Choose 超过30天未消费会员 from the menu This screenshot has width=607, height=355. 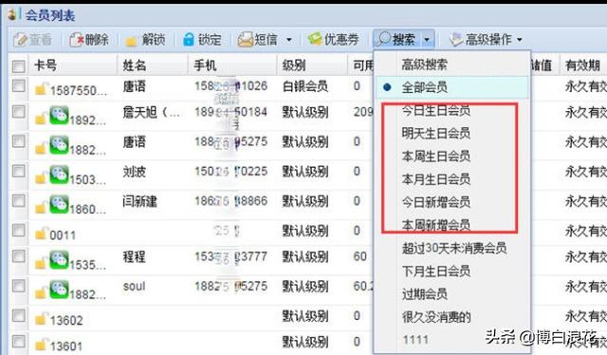pyautogui.click(x=454, y=248)
